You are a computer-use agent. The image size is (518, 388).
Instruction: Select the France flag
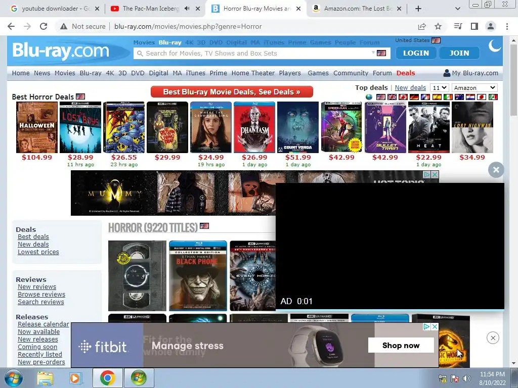point(425,97)
